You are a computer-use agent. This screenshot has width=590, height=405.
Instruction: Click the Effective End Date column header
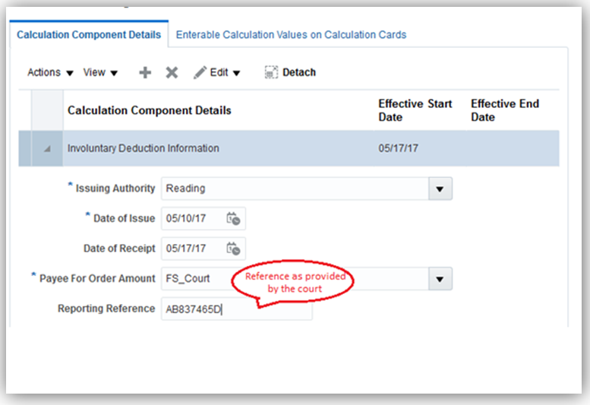[505, 110]
